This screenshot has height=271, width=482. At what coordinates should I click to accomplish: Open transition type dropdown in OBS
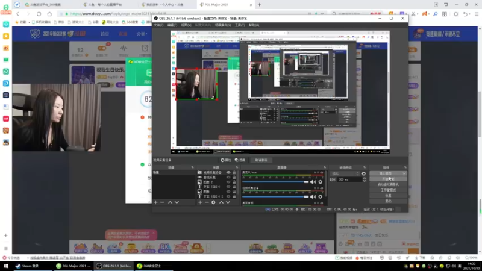344,173
